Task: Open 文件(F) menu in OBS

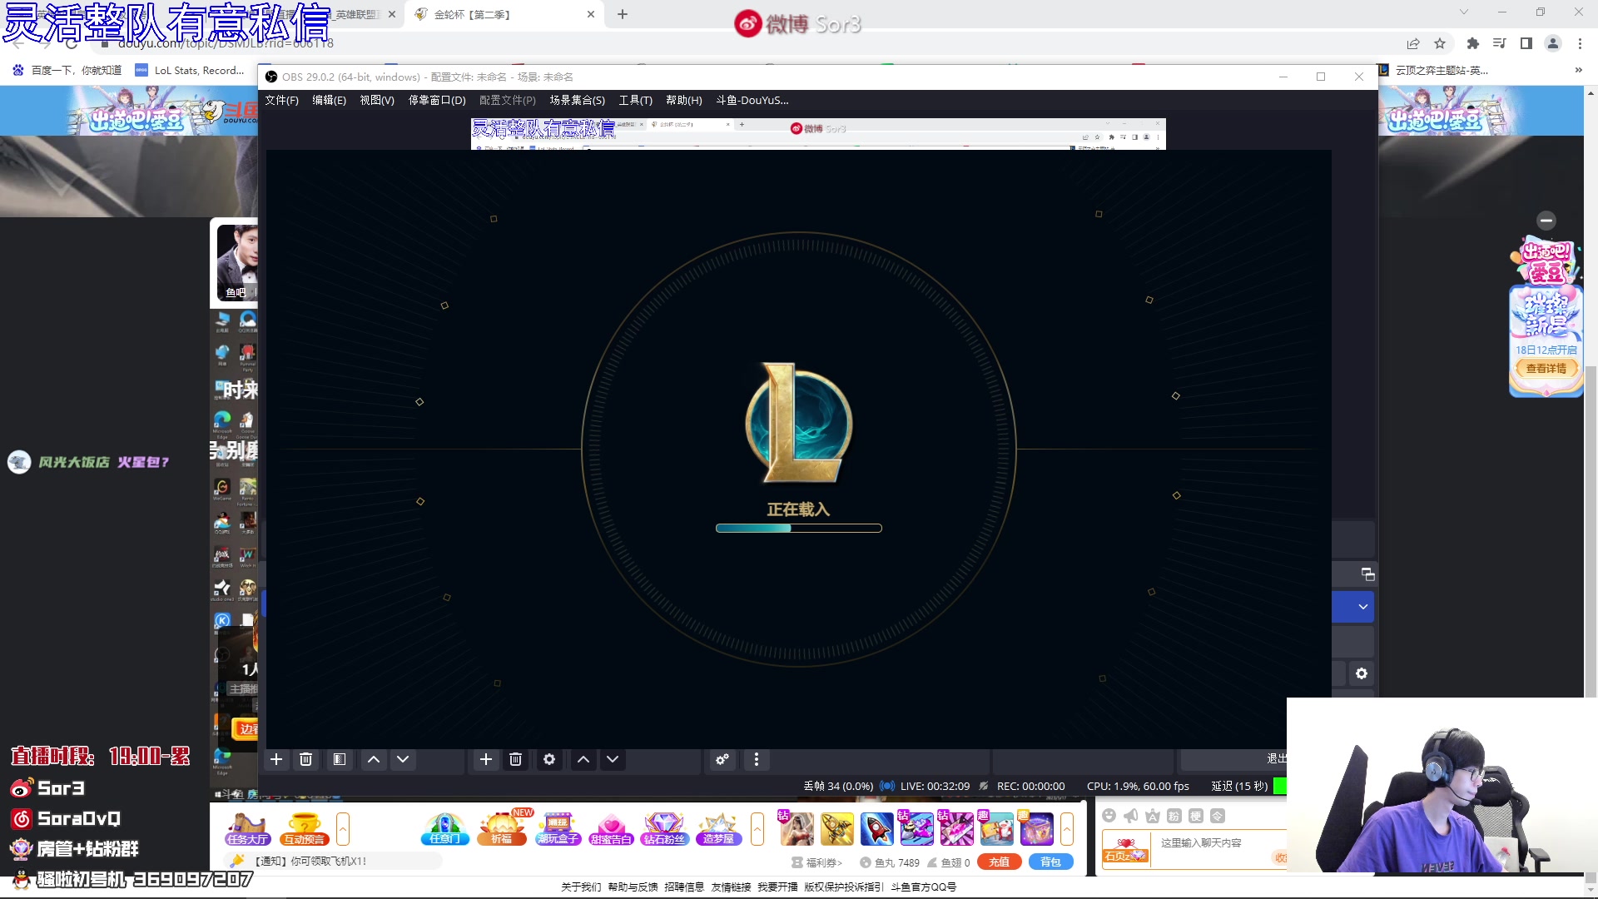Action: 282,100
